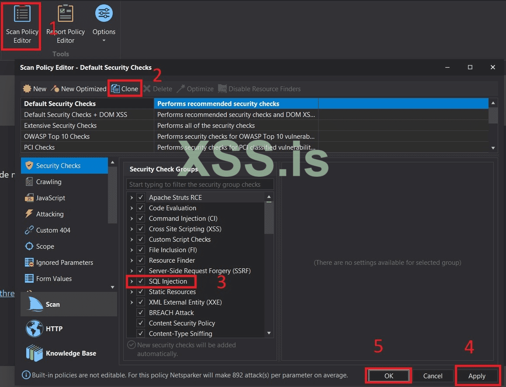Open the JavaScript settings section
This screenshot has height=387, width=506.
pos(64,198)
